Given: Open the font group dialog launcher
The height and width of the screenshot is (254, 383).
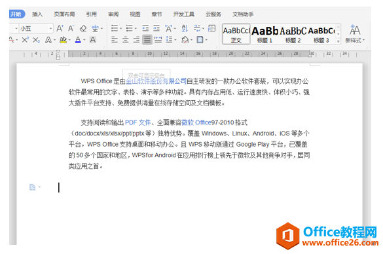Looking at the screenshot, I should [x=104, y=46].
